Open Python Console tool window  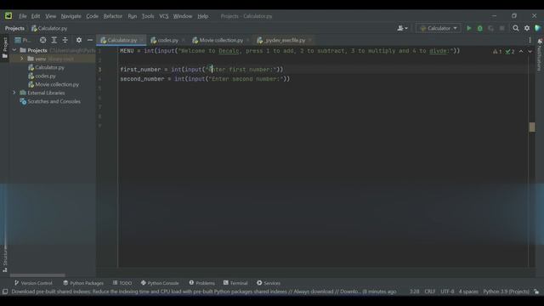(160, 283)
